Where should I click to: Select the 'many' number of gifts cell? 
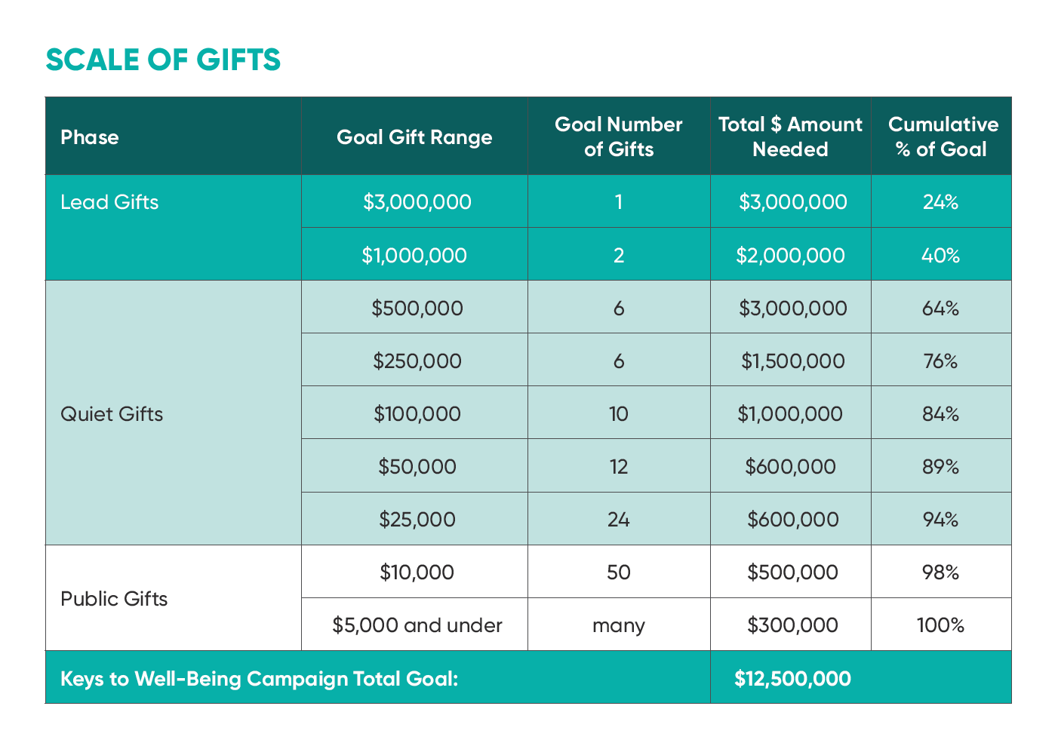click(x=619, y=625)
